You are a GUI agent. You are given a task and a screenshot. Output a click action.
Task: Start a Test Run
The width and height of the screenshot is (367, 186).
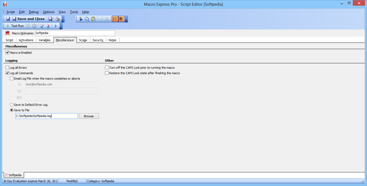[15, 26]
